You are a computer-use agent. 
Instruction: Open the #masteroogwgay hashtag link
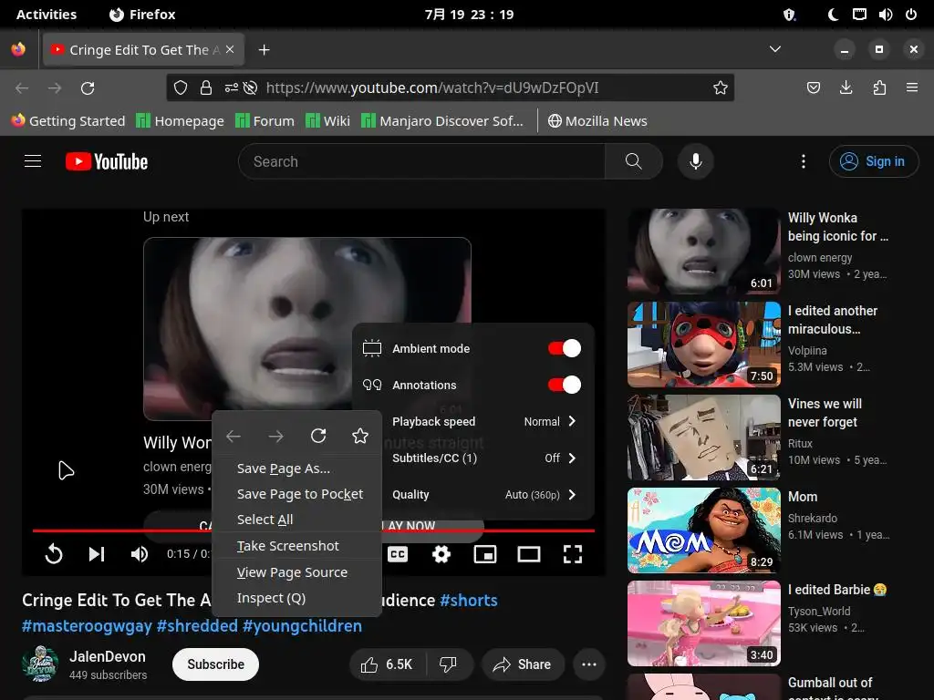[x=87, y=626]
